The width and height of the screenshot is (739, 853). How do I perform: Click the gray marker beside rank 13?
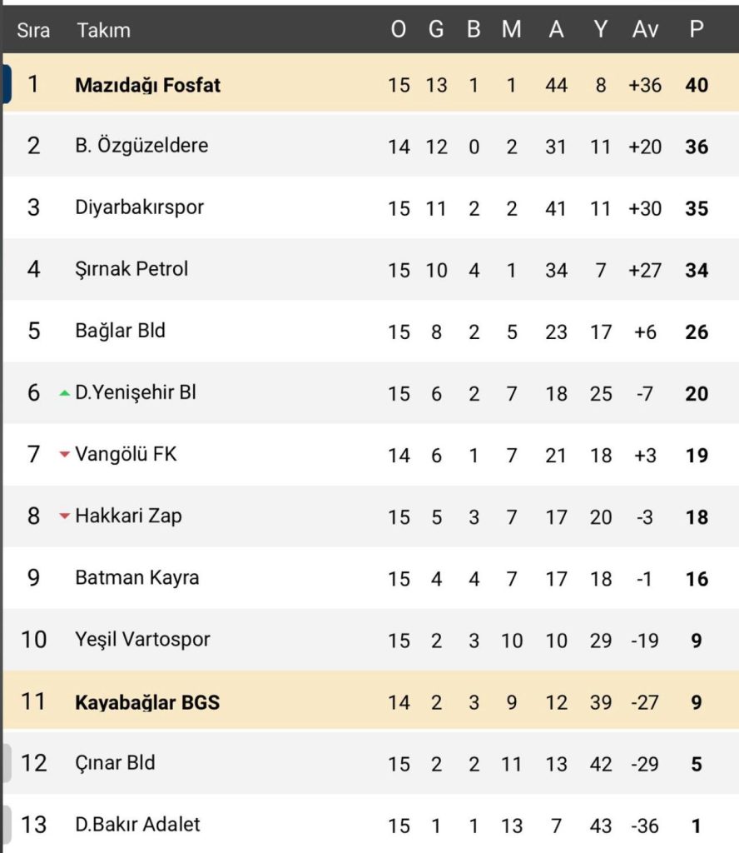(x=7, y=825)
